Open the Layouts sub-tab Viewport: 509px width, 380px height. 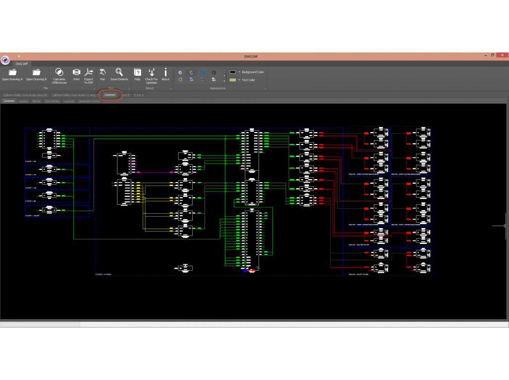pyautogui.click(x=69, y=101)
